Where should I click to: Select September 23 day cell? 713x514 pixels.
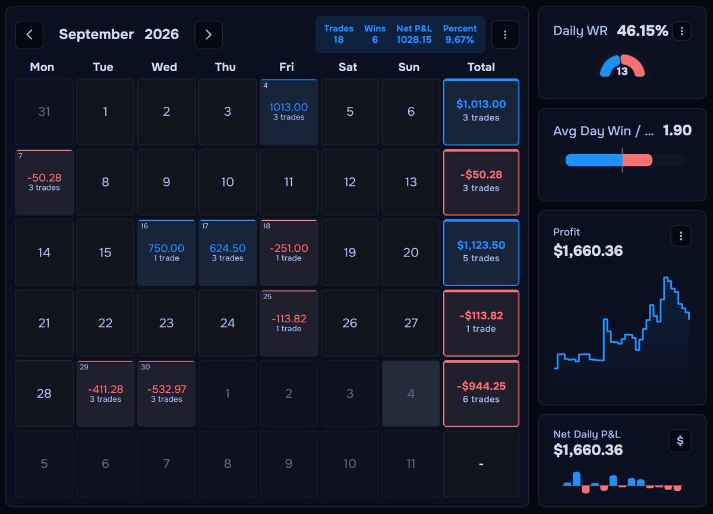pos(166,323)
